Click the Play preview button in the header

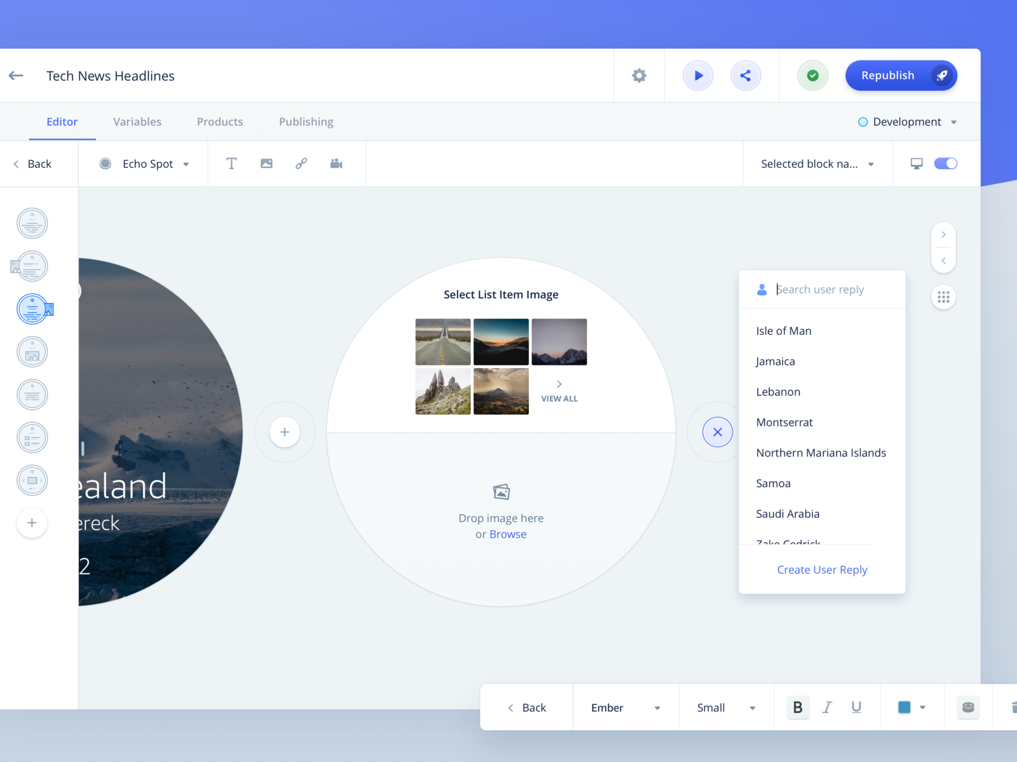tap(698, 75)
